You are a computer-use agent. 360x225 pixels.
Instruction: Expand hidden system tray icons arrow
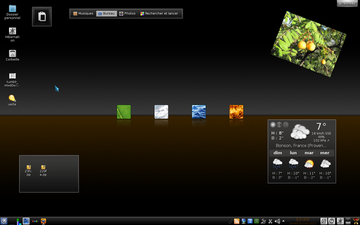tap(283, 221)
